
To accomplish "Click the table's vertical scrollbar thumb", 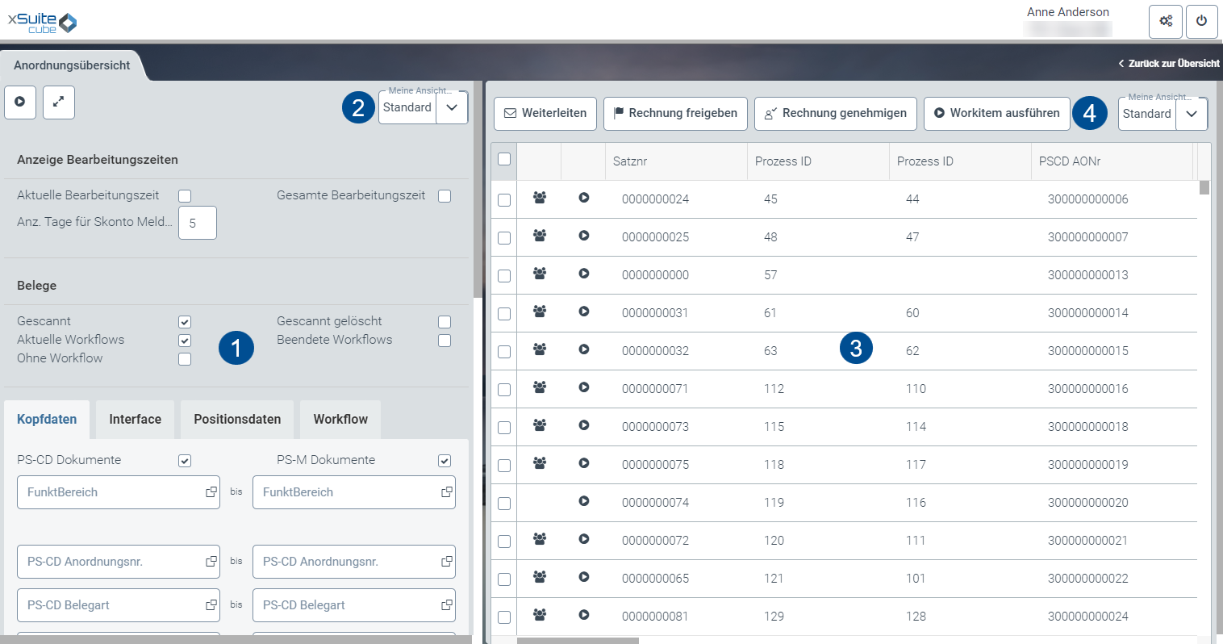I will coord(1204,188).
